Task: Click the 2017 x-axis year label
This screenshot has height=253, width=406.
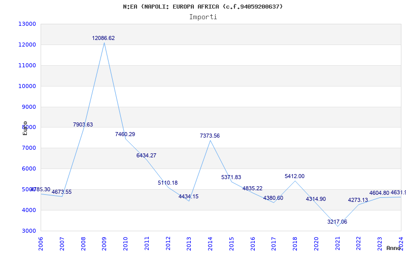Action: pyautogui.click(x=274, y=243)
